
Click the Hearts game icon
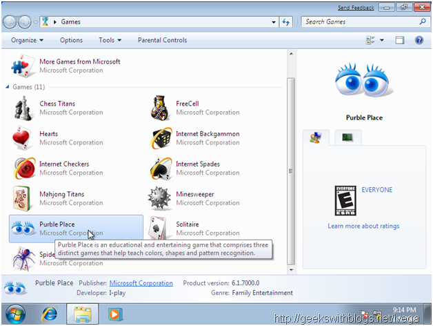pos(22,138)
